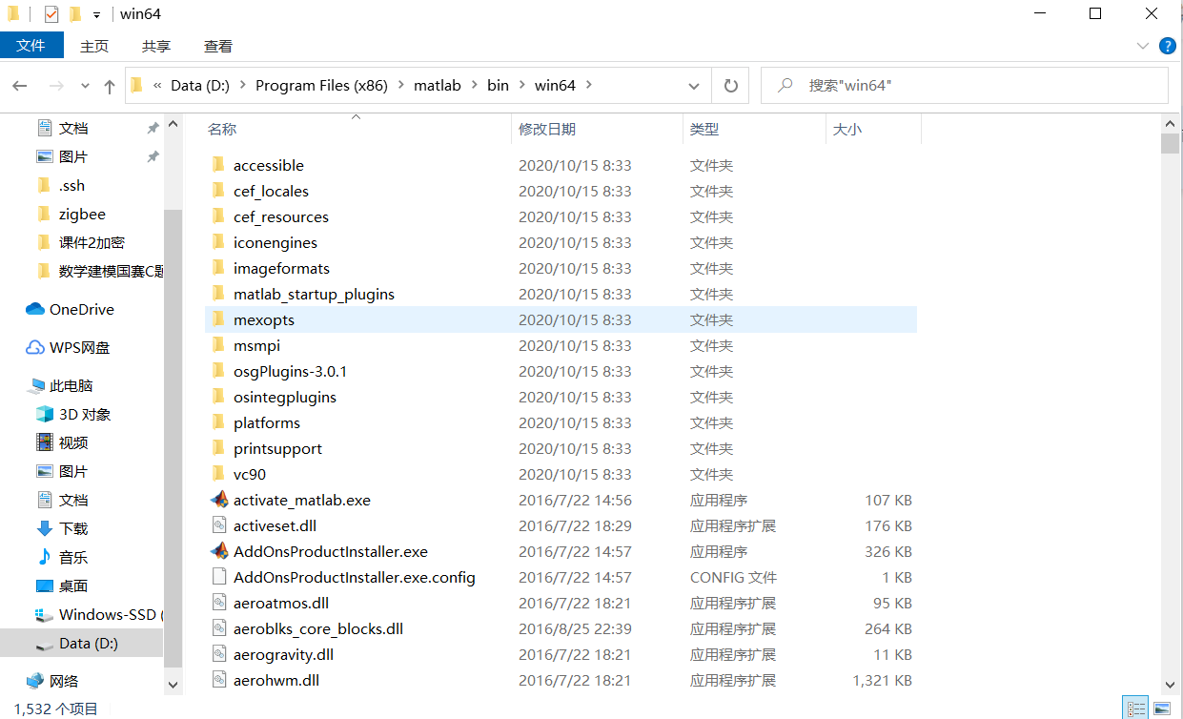Open 视频 library in sidebar
The height and width of the screenshot is (719, 1183).
[62, 442]
